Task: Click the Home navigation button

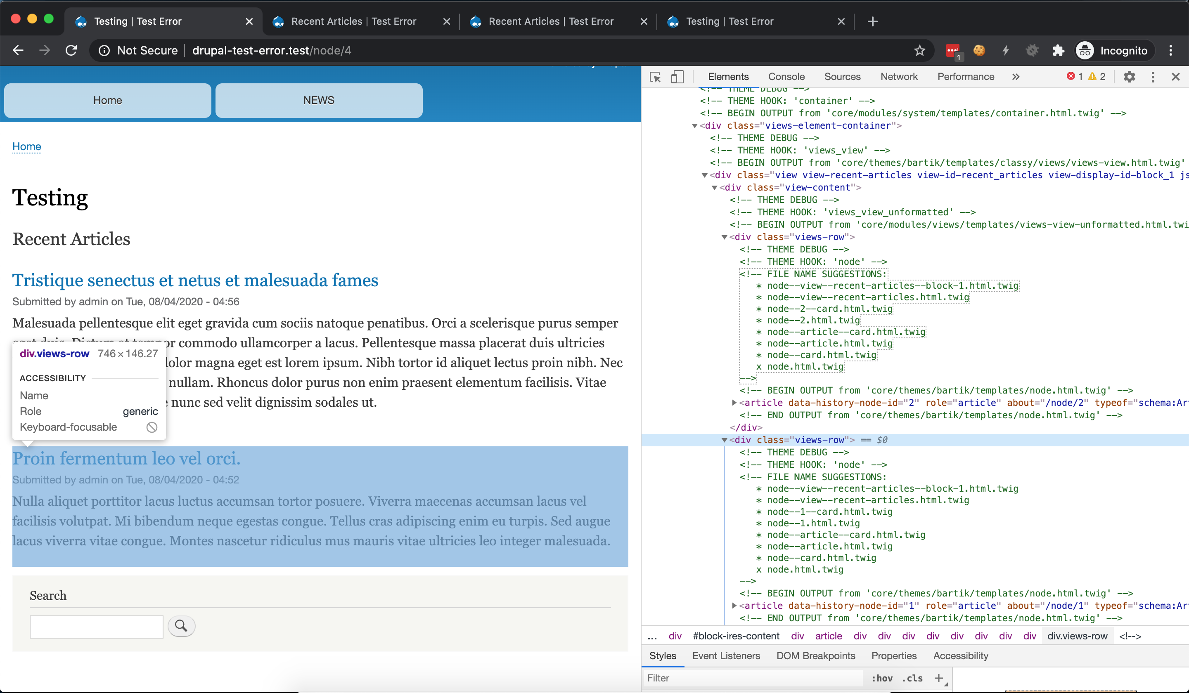Action: [108, 100]
